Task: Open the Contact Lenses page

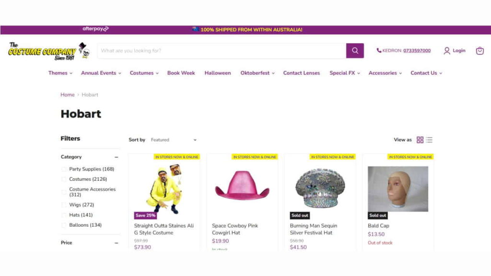Action: coord(302,73)
